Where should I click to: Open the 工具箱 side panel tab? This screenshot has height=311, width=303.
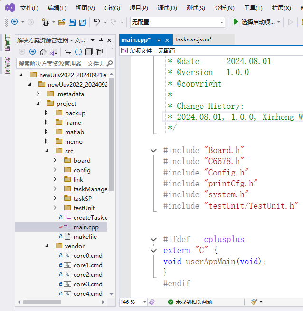click(x=8, y=43)
